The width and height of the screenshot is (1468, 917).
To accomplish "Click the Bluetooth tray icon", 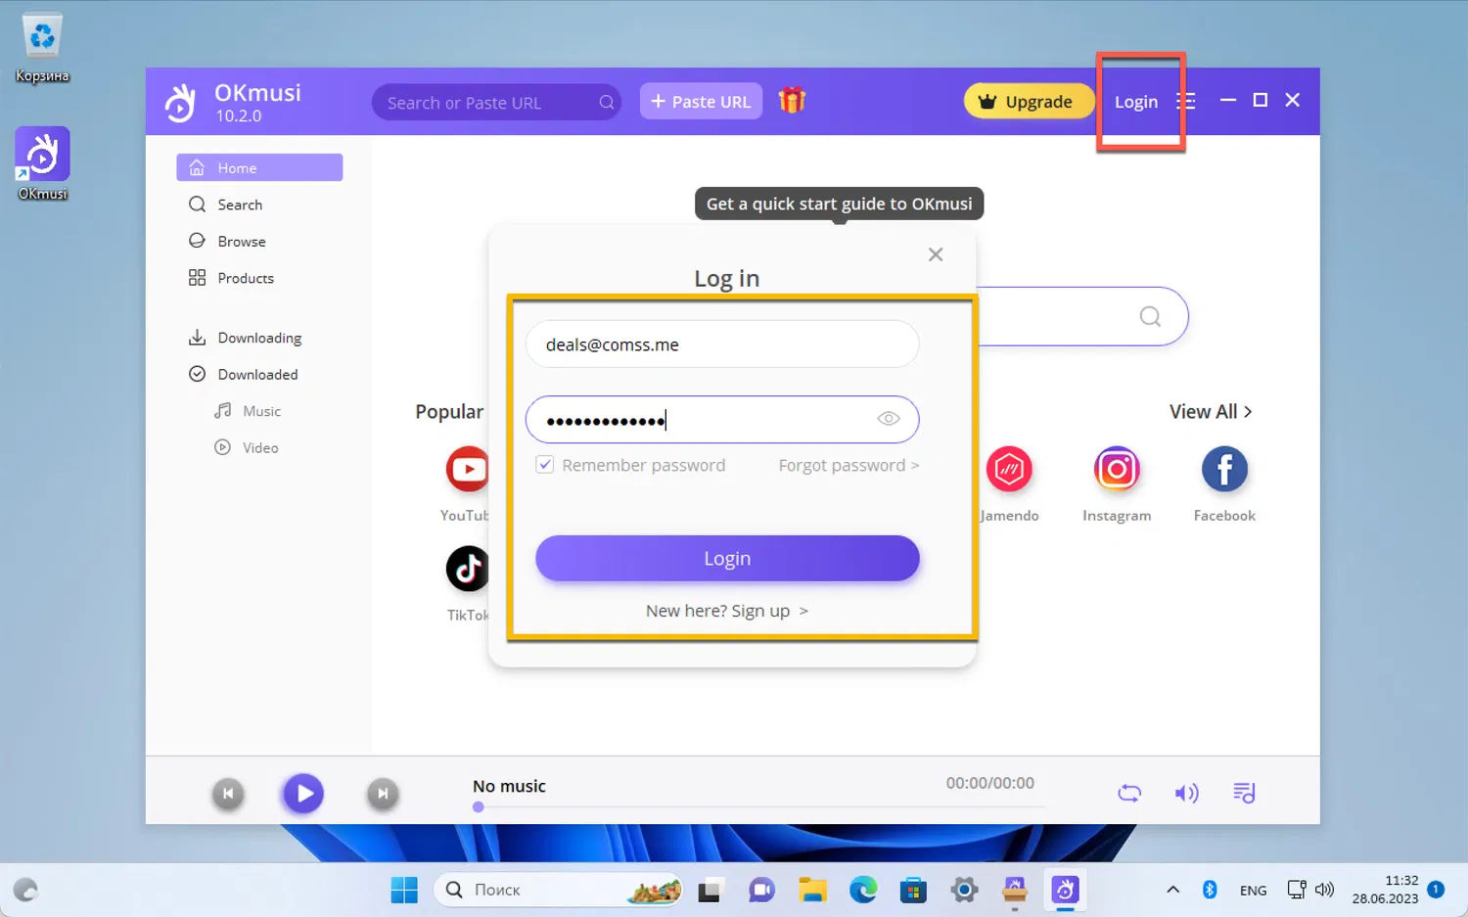I will (x=1210, y=890).
